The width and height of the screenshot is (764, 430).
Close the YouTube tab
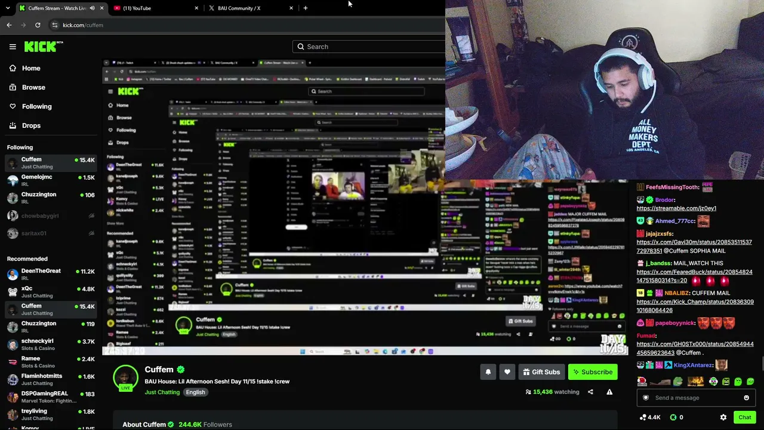click(196, 8)
